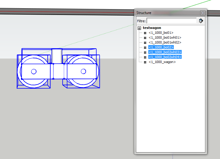220x159 pixels.
Task: Click the component icon beside 1_1000_bo02wh04
Action: [x=145, y=57]
